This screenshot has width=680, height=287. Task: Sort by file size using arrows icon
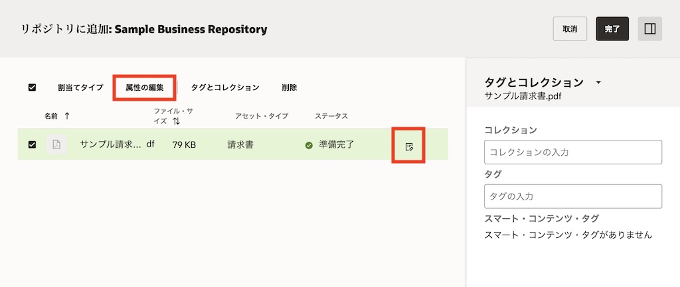(176, 122)
